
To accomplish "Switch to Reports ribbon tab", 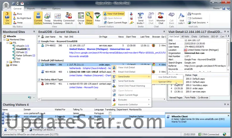I will tap(31, 9).
